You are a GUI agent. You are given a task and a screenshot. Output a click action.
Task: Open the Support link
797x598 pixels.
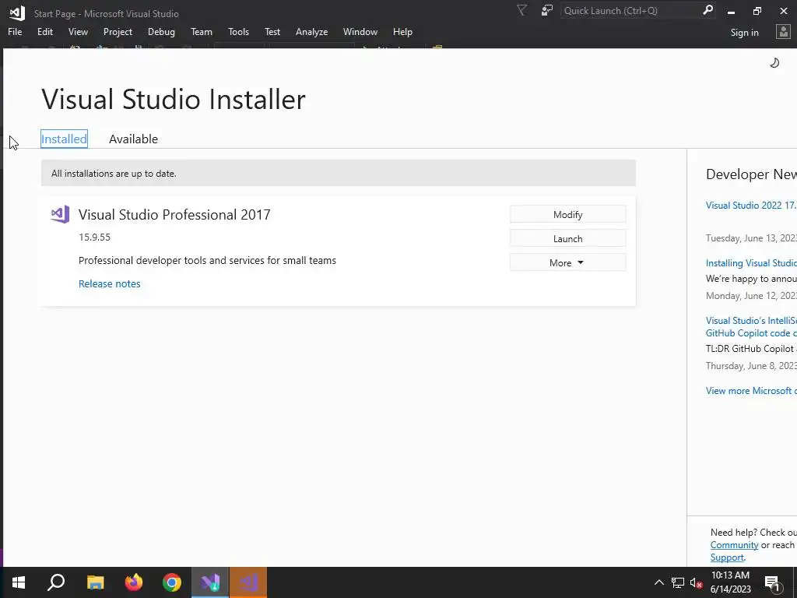727,558
